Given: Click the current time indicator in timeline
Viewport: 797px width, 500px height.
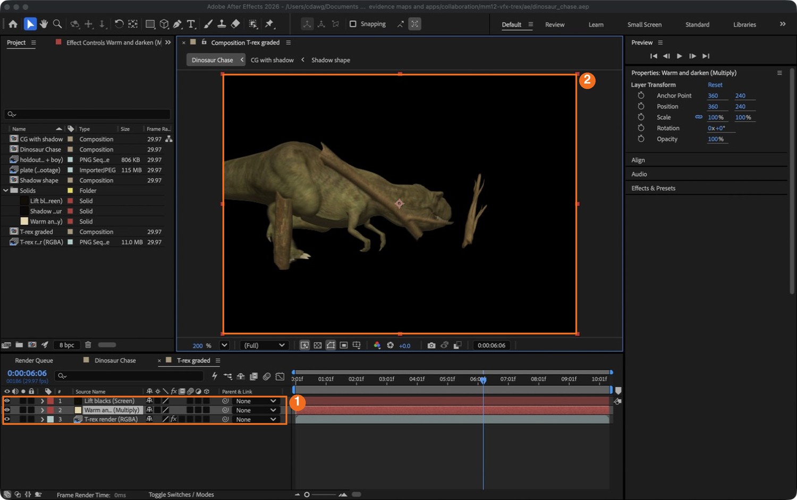Looking at the screenshot, I should coord(483,379).
